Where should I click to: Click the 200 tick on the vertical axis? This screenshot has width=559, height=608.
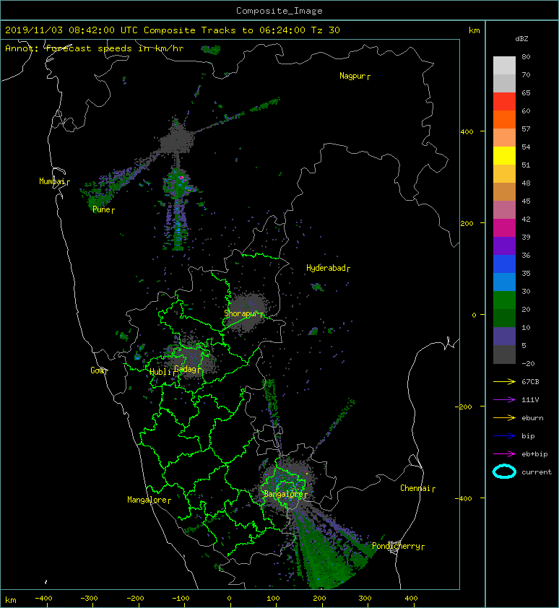tap(467, 224)
